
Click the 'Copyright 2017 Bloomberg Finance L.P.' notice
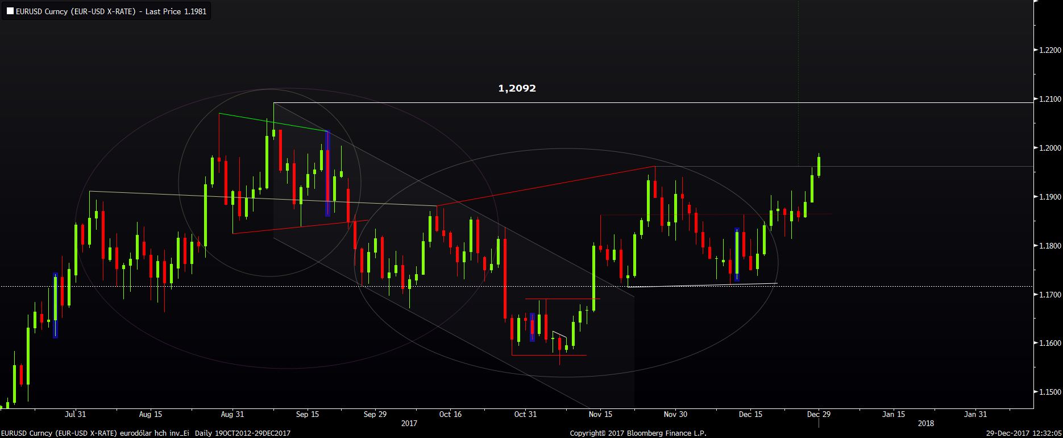(x=638, y=433)
